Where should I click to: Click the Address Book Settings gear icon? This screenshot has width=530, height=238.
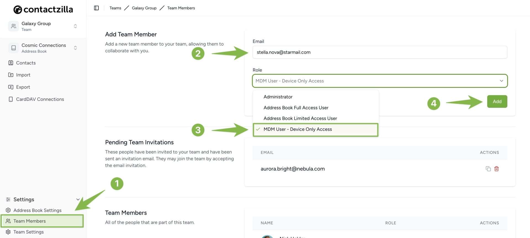point(8,210)
